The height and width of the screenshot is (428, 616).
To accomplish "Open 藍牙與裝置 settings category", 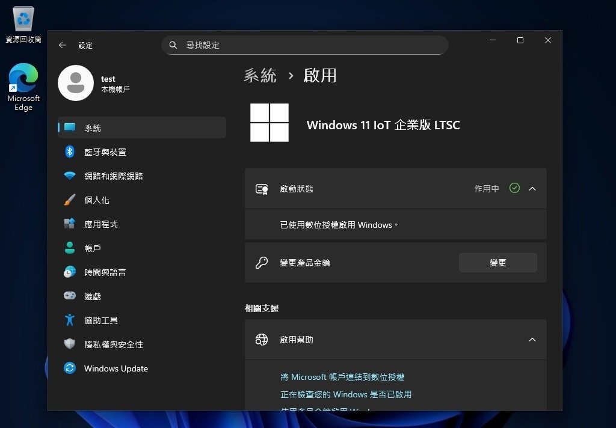I will pyautogui.click(x=142, y=151).
